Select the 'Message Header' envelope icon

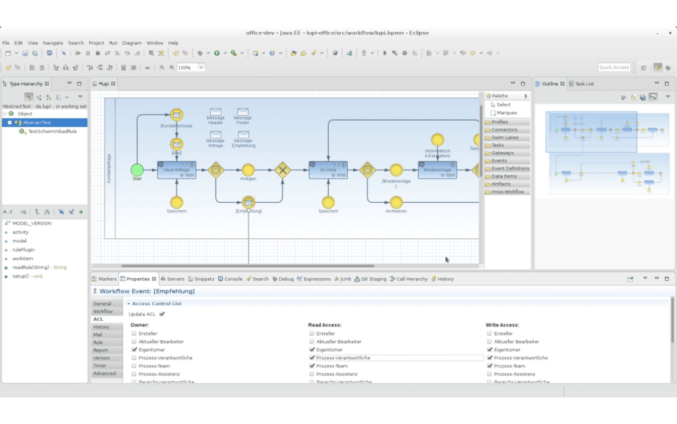(x=216, y=112)
